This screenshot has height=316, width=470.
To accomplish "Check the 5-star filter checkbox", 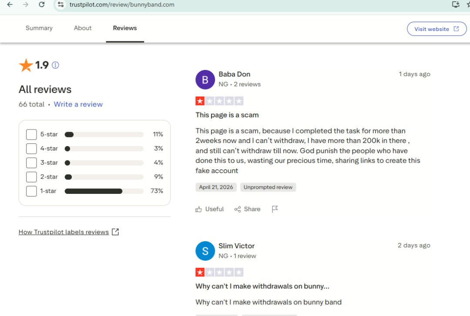I will pos(31,134).
